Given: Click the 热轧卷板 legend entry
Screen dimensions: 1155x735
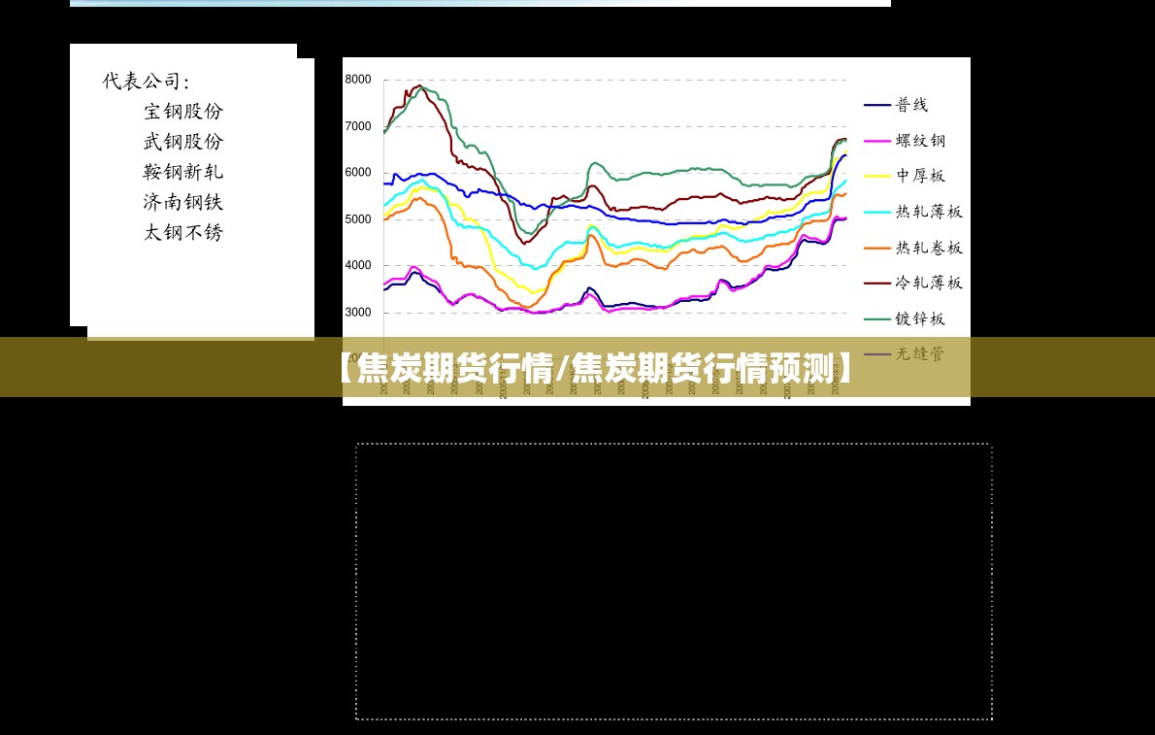Looking at the screenshot, I should 913,248.
